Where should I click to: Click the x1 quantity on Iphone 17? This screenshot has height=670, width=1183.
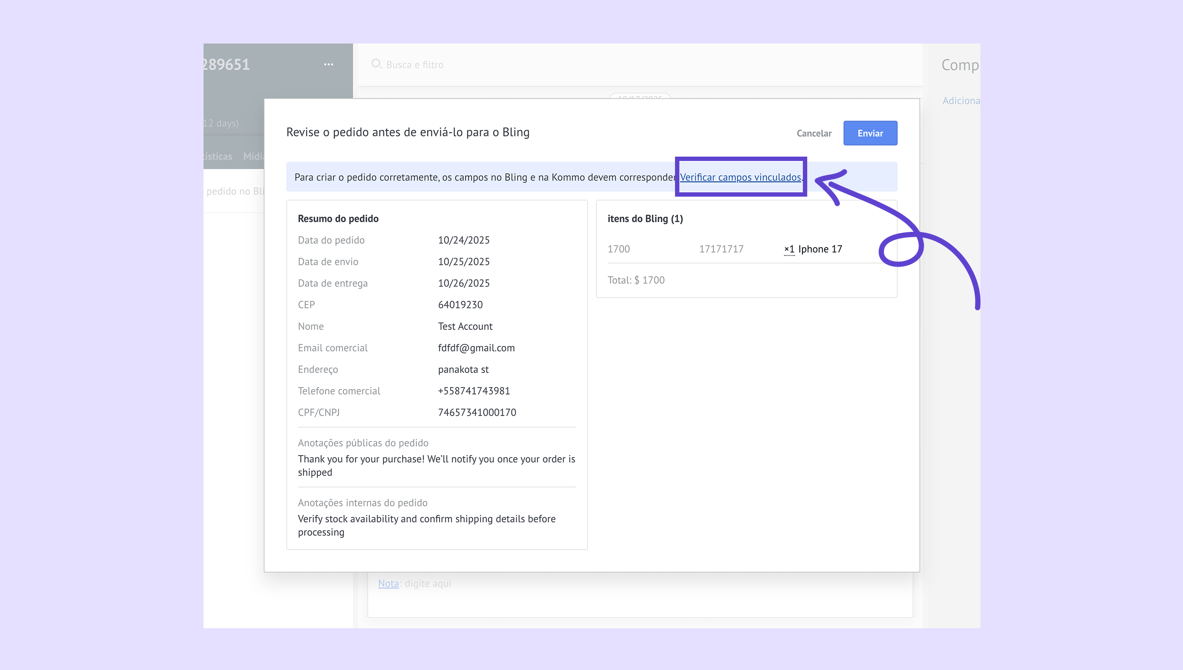789,249
